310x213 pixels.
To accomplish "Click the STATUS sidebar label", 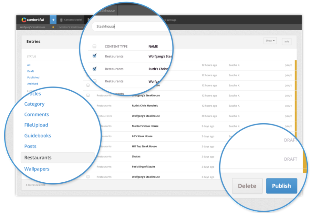I will pyautogui.click(x=31, y=56).
